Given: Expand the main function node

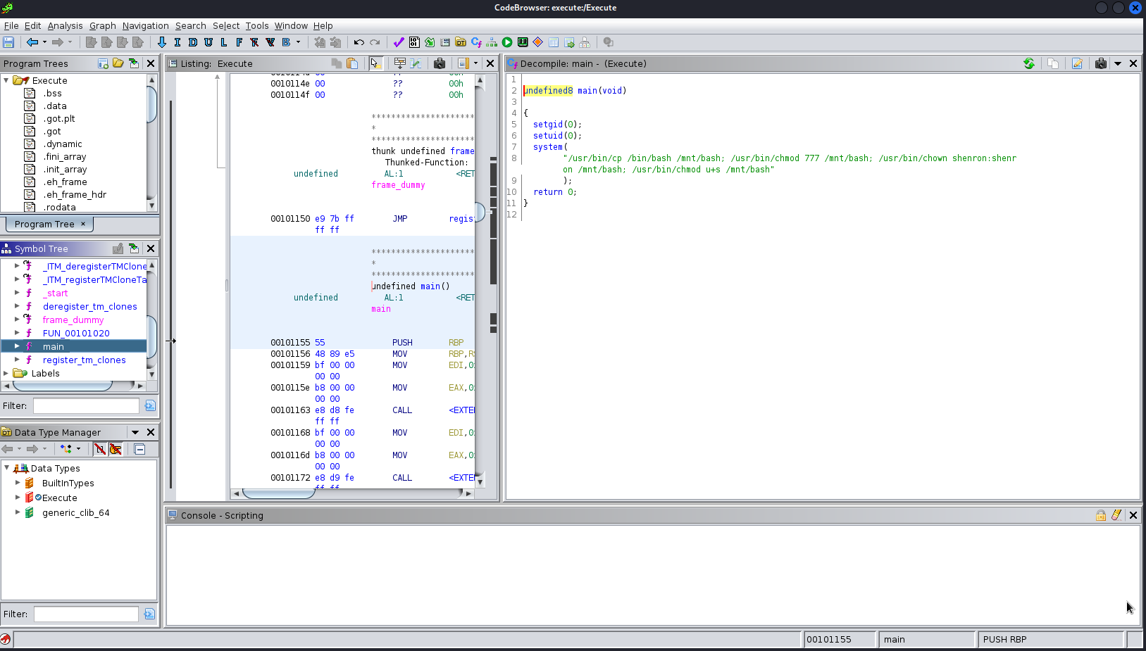Looking at the screenshot, I should point(17,346).
